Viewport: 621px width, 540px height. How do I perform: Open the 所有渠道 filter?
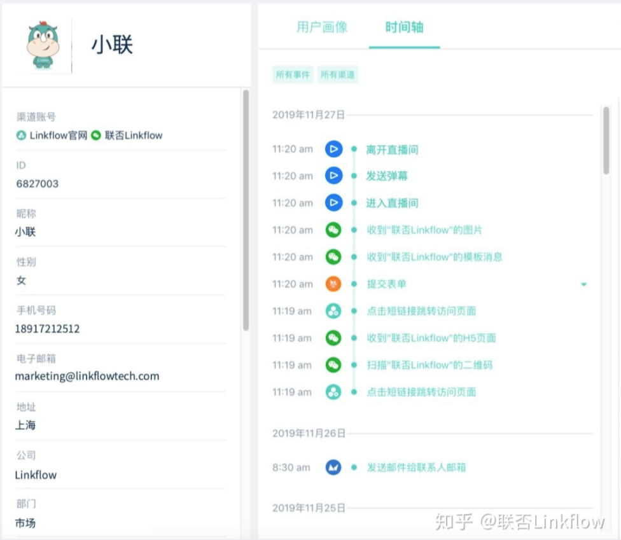point(337,75)
